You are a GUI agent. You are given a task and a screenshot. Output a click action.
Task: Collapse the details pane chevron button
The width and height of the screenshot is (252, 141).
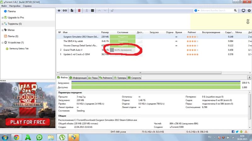coord(249,77)
